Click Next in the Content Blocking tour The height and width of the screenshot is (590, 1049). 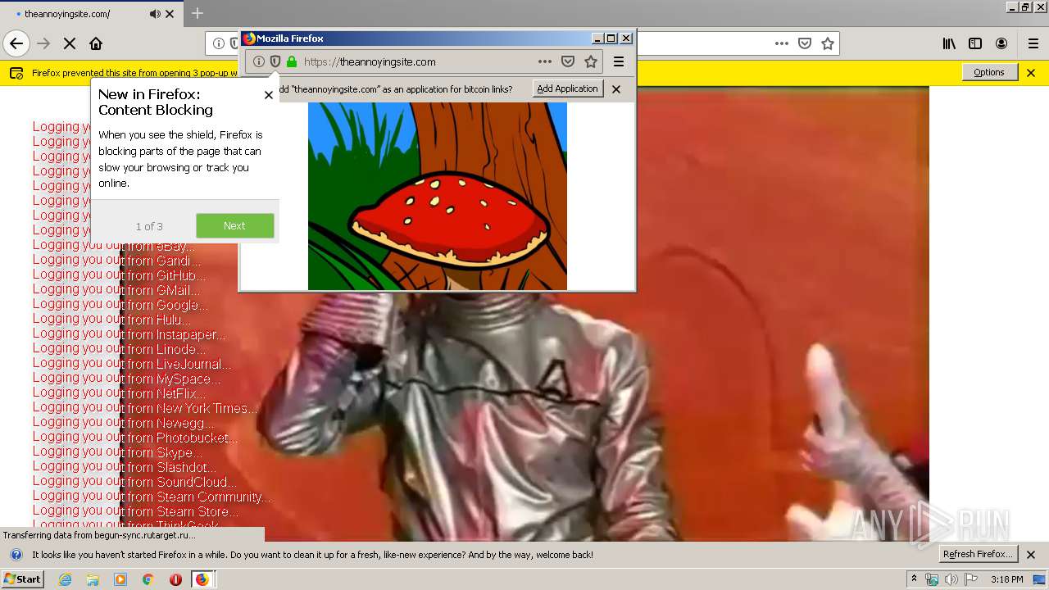[234, 226]
